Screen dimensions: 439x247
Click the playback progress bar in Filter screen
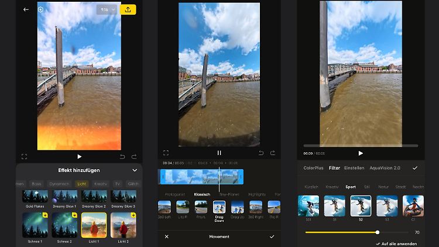[361, 146]
